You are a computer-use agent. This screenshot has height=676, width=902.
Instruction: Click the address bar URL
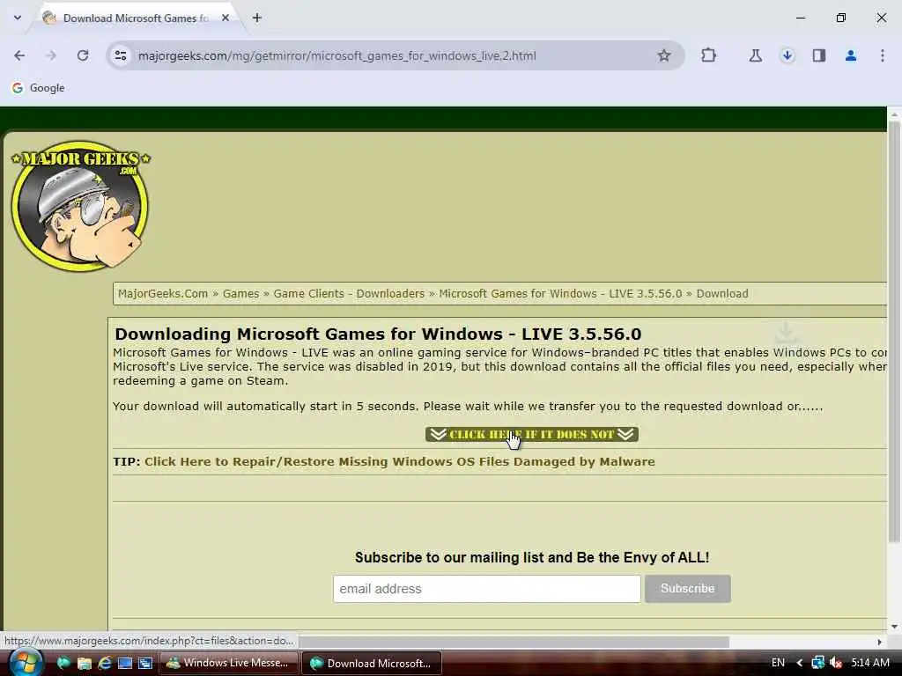337,55
